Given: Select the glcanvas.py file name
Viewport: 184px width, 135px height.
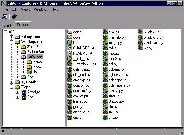Looking at the screenshot, I should (x=82, y=112).
